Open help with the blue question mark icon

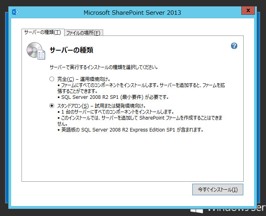tap(234, 46)
